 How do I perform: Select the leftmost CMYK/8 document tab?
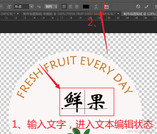[8, 14]
